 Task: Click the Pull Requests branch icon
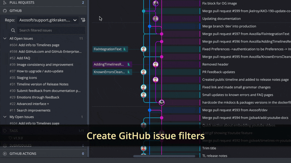point(5,3)
